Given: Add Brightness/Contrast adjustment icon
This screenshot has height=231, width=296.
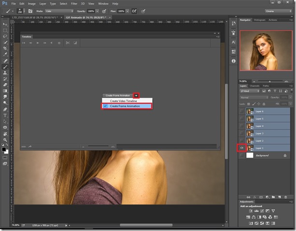Looking at the screenshot, I should [x=251, y=211].
